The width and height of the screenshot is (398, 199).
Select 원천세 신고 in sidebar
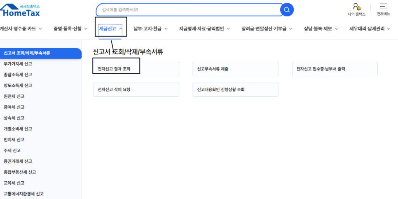point(14,96)
